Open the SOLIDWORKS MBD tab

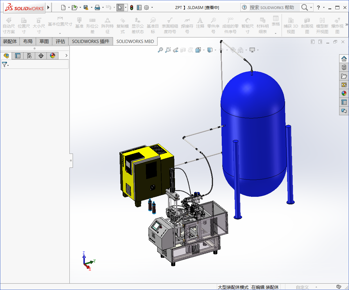coord(135,41)
